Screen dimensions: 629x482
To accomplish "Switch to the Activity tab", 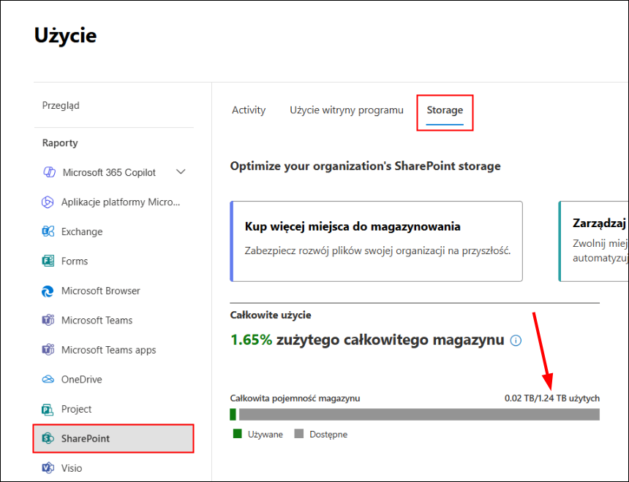I will click(x=248, y=110).
